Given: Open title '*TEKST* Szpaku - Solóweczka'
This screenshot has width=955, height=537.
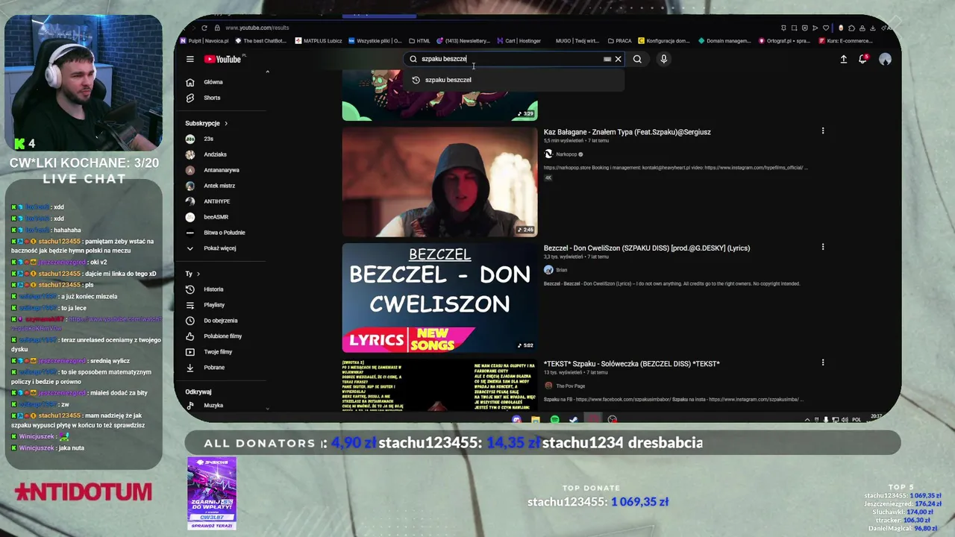Looking at the screenshot, I should click(x=632, y=364).
